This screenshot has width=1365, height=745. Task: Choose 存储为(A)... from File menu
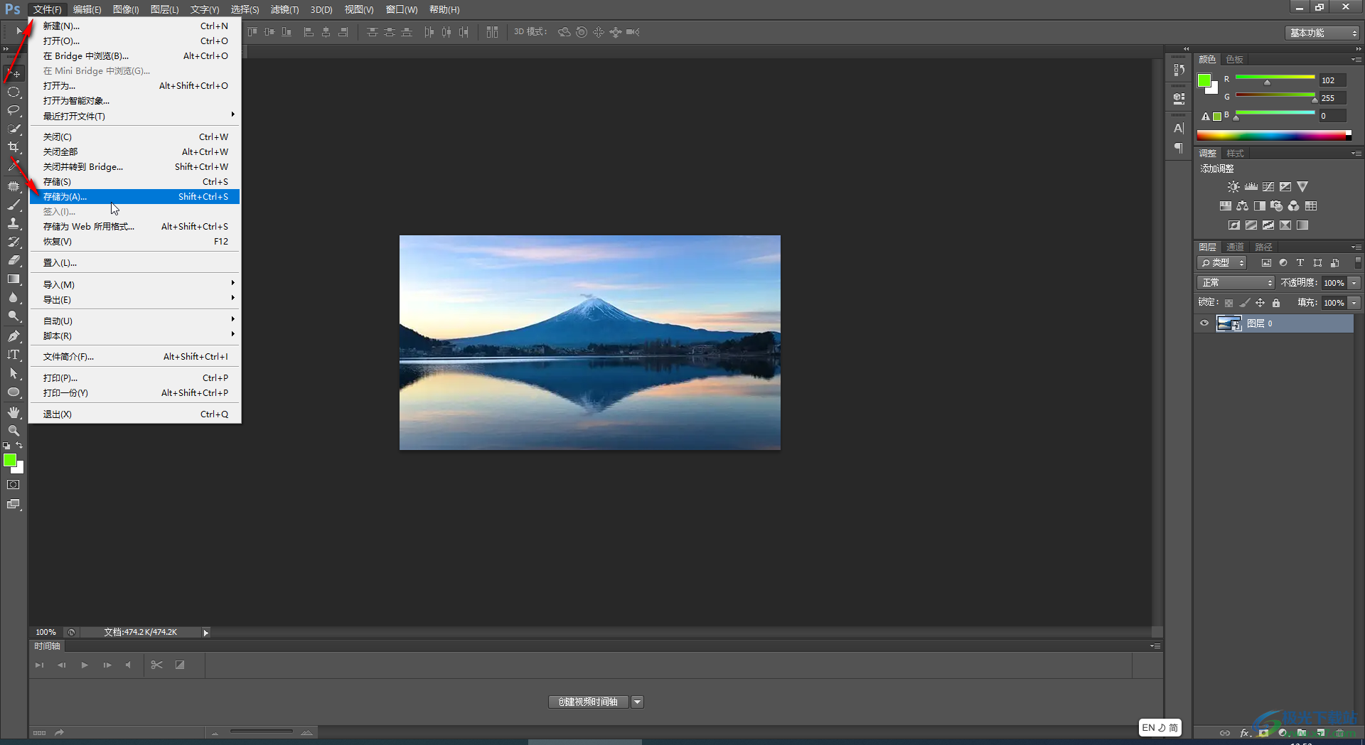(x=135, y=196)
